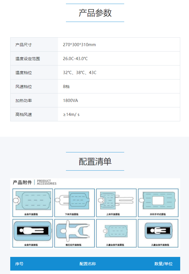The width and height of the screenshot is (189, 274).
Task: Open the 儿童全身升温盖毯 accessory image
Action: (x=116, y=233)
